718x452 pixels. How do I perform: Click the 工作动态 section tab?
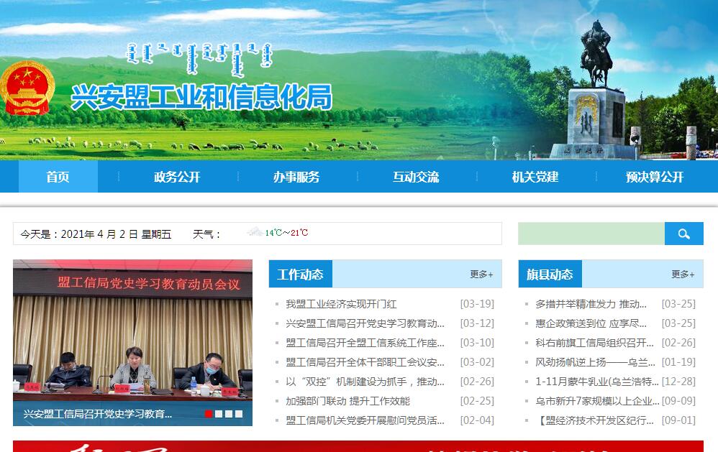point(301,274)
